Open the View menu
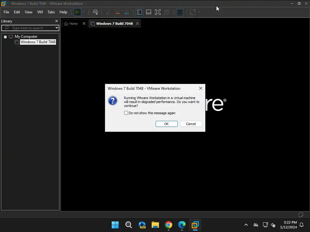Viewport: 310px width, 232px height. [x=28, y=12]
